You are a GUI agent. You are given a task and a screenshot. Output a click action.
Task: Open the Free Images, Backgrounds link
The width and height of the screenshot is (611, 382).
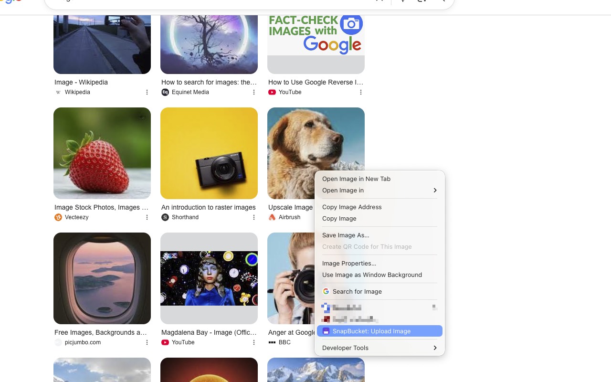pyautogui.click(x=101, y=332)
